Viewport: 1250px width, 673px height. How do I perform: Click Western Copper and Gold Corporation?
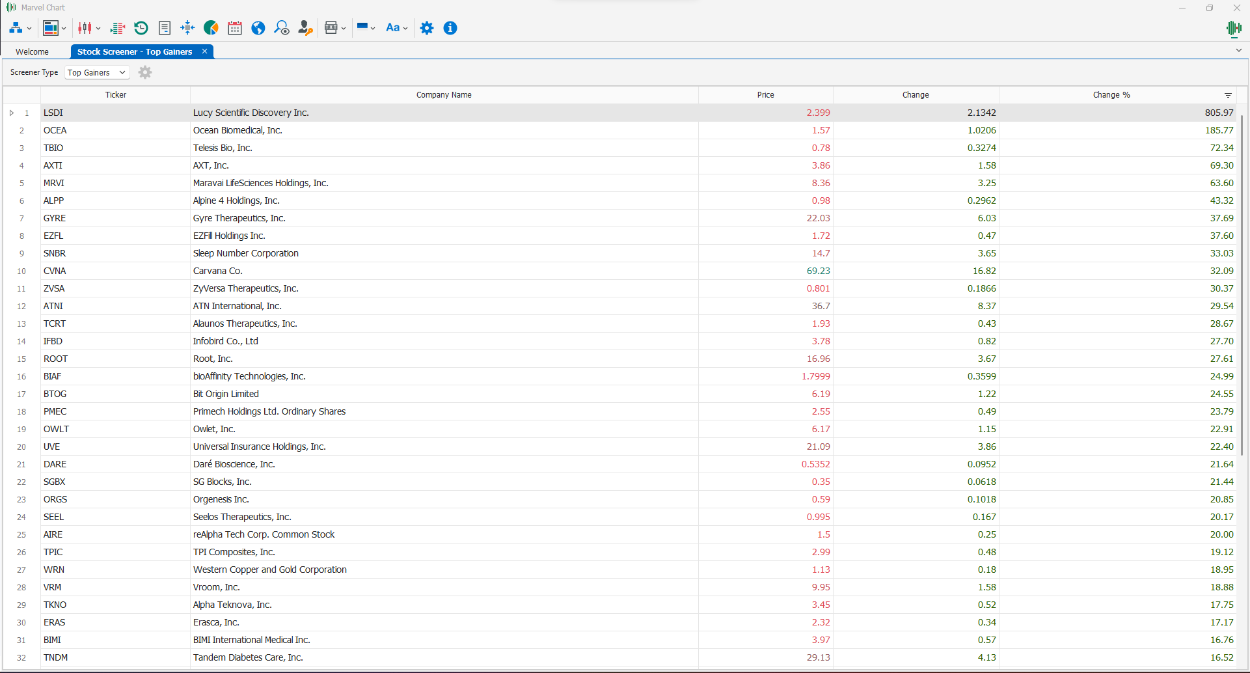[x=269, y=570]
